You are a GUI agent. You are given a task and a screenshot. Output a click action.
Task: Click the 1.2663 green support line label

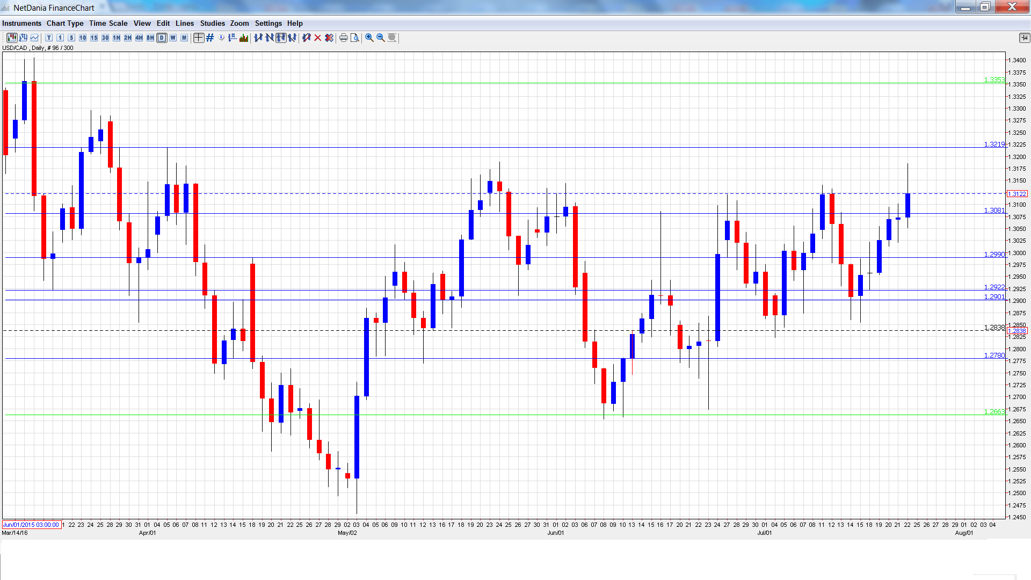click(994, 412)
